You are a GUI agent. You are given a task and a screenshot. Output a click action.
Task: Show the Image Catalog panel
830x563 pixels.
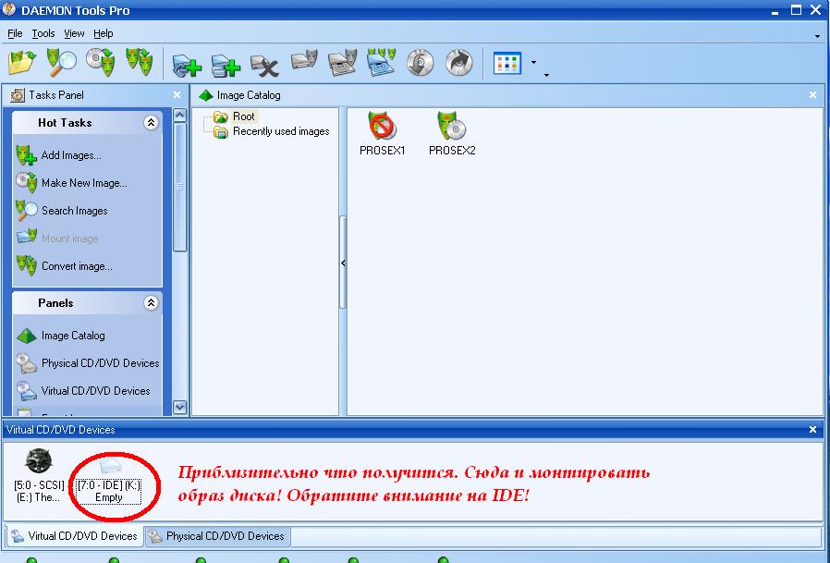73,336
